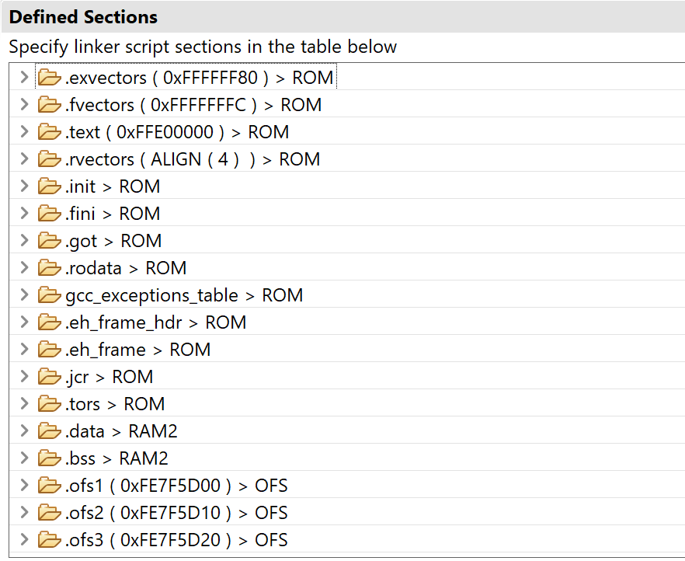Click the .rodata section folder icon

pyautogui.click(x=49, y=268)
